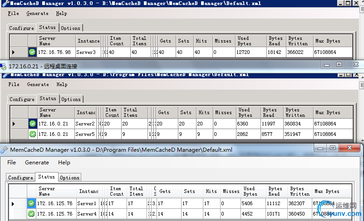Select Used Bytes cell 5406
The width and height of the screenshot is (364, 221).
(253, 204)
